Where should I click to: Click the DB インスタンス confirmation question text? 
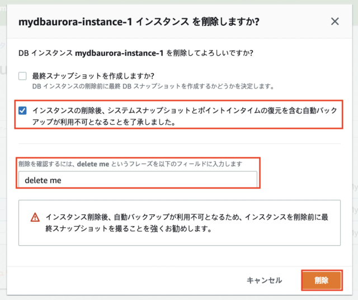[x=135, y=53]
